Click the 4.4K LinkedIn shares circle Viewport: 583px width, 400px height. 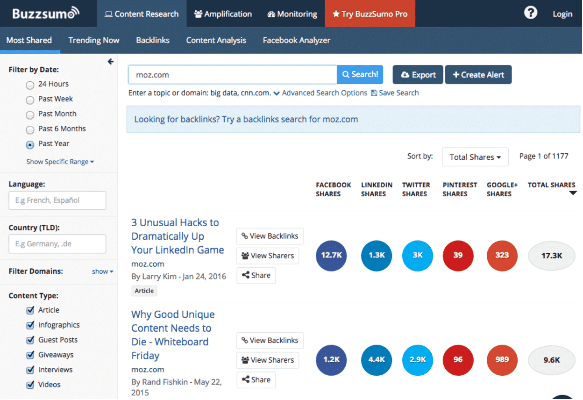click(377, 360)
